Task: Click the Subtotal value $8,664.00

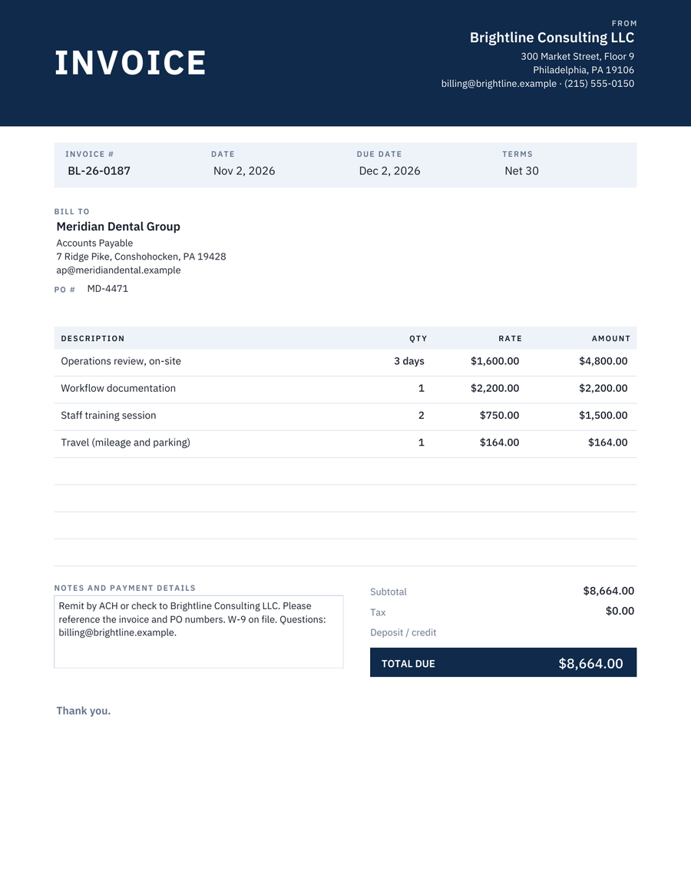Action: click(608, 591)
